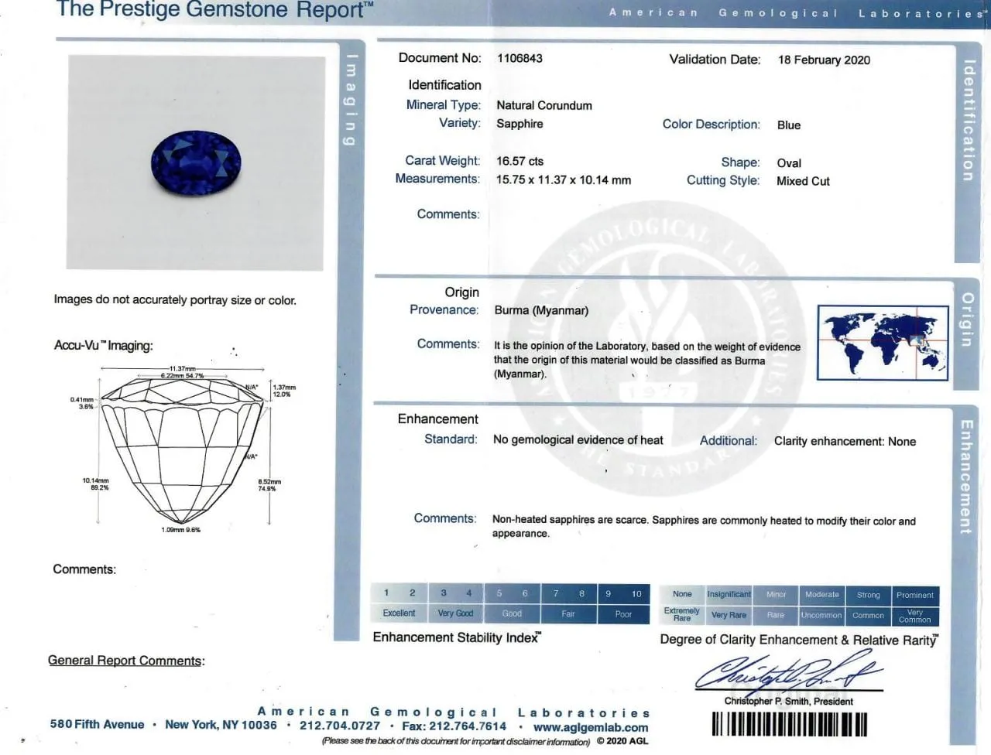Click the 'Very Rare' rarity cell
The height and width of the screenshot is (755, 991).
pos(729,616)
